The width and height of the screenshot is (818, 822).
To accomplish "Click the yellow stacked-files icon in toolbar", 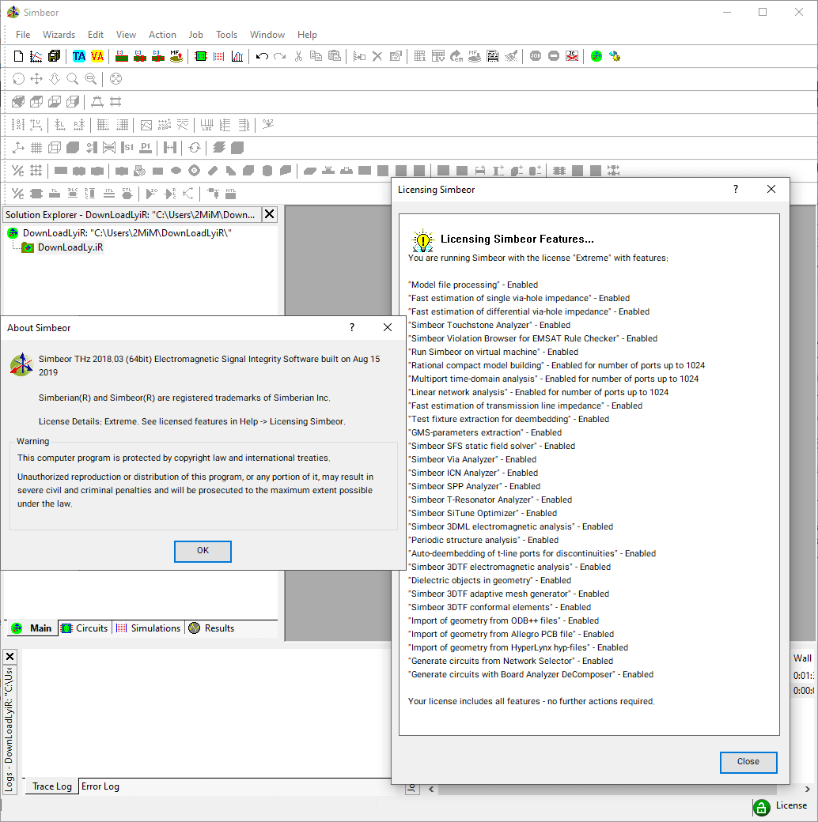I will click(54, 56).
